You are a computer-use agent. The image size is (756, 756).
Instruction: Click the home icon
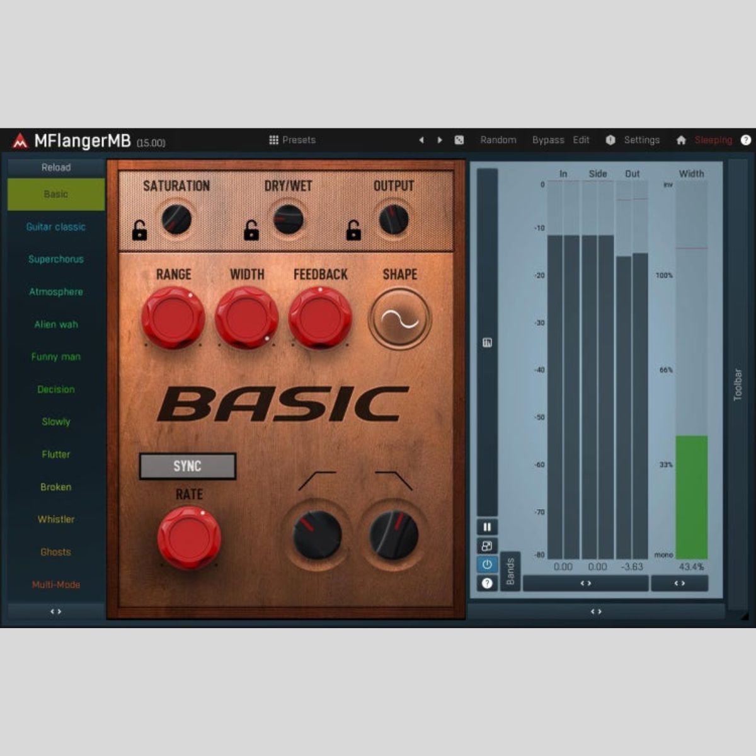[x=681, y=140]
